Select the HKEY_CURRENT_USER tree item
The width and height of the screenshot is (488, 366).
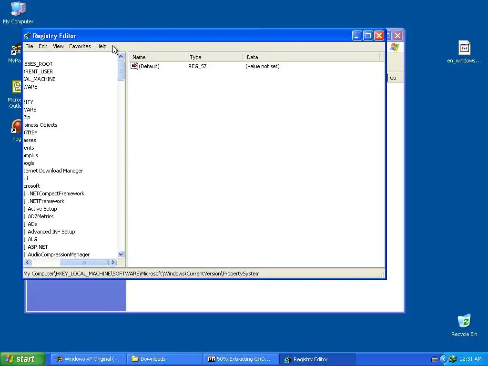click(38, 71)
